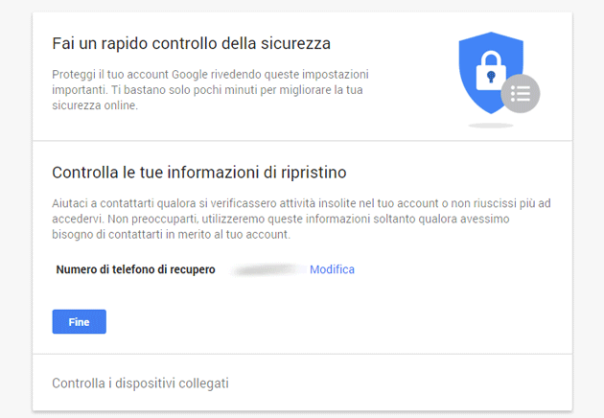Click the gray checklist badge icon
The height and width of the screenshot is (418, 604).
(x=521, y=93)
